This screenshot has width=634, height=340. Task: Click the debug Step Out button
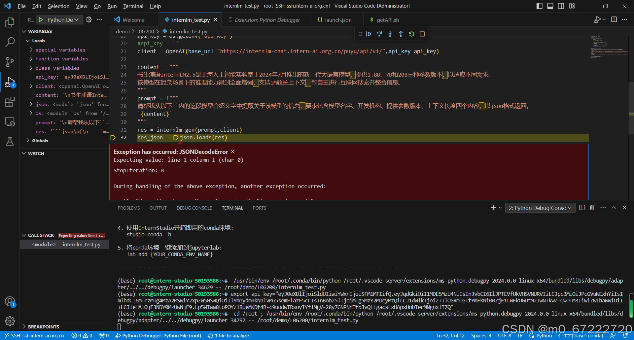point(401,34)
